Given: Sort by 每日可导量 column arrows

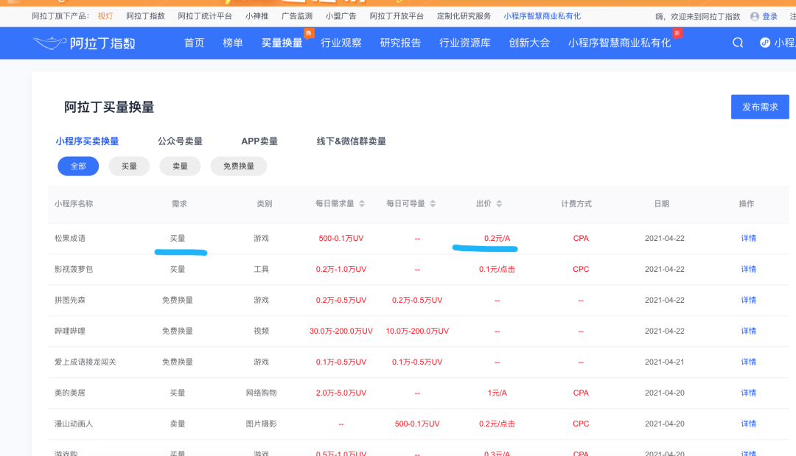Looking at the screenshot, I should point(433,203).
